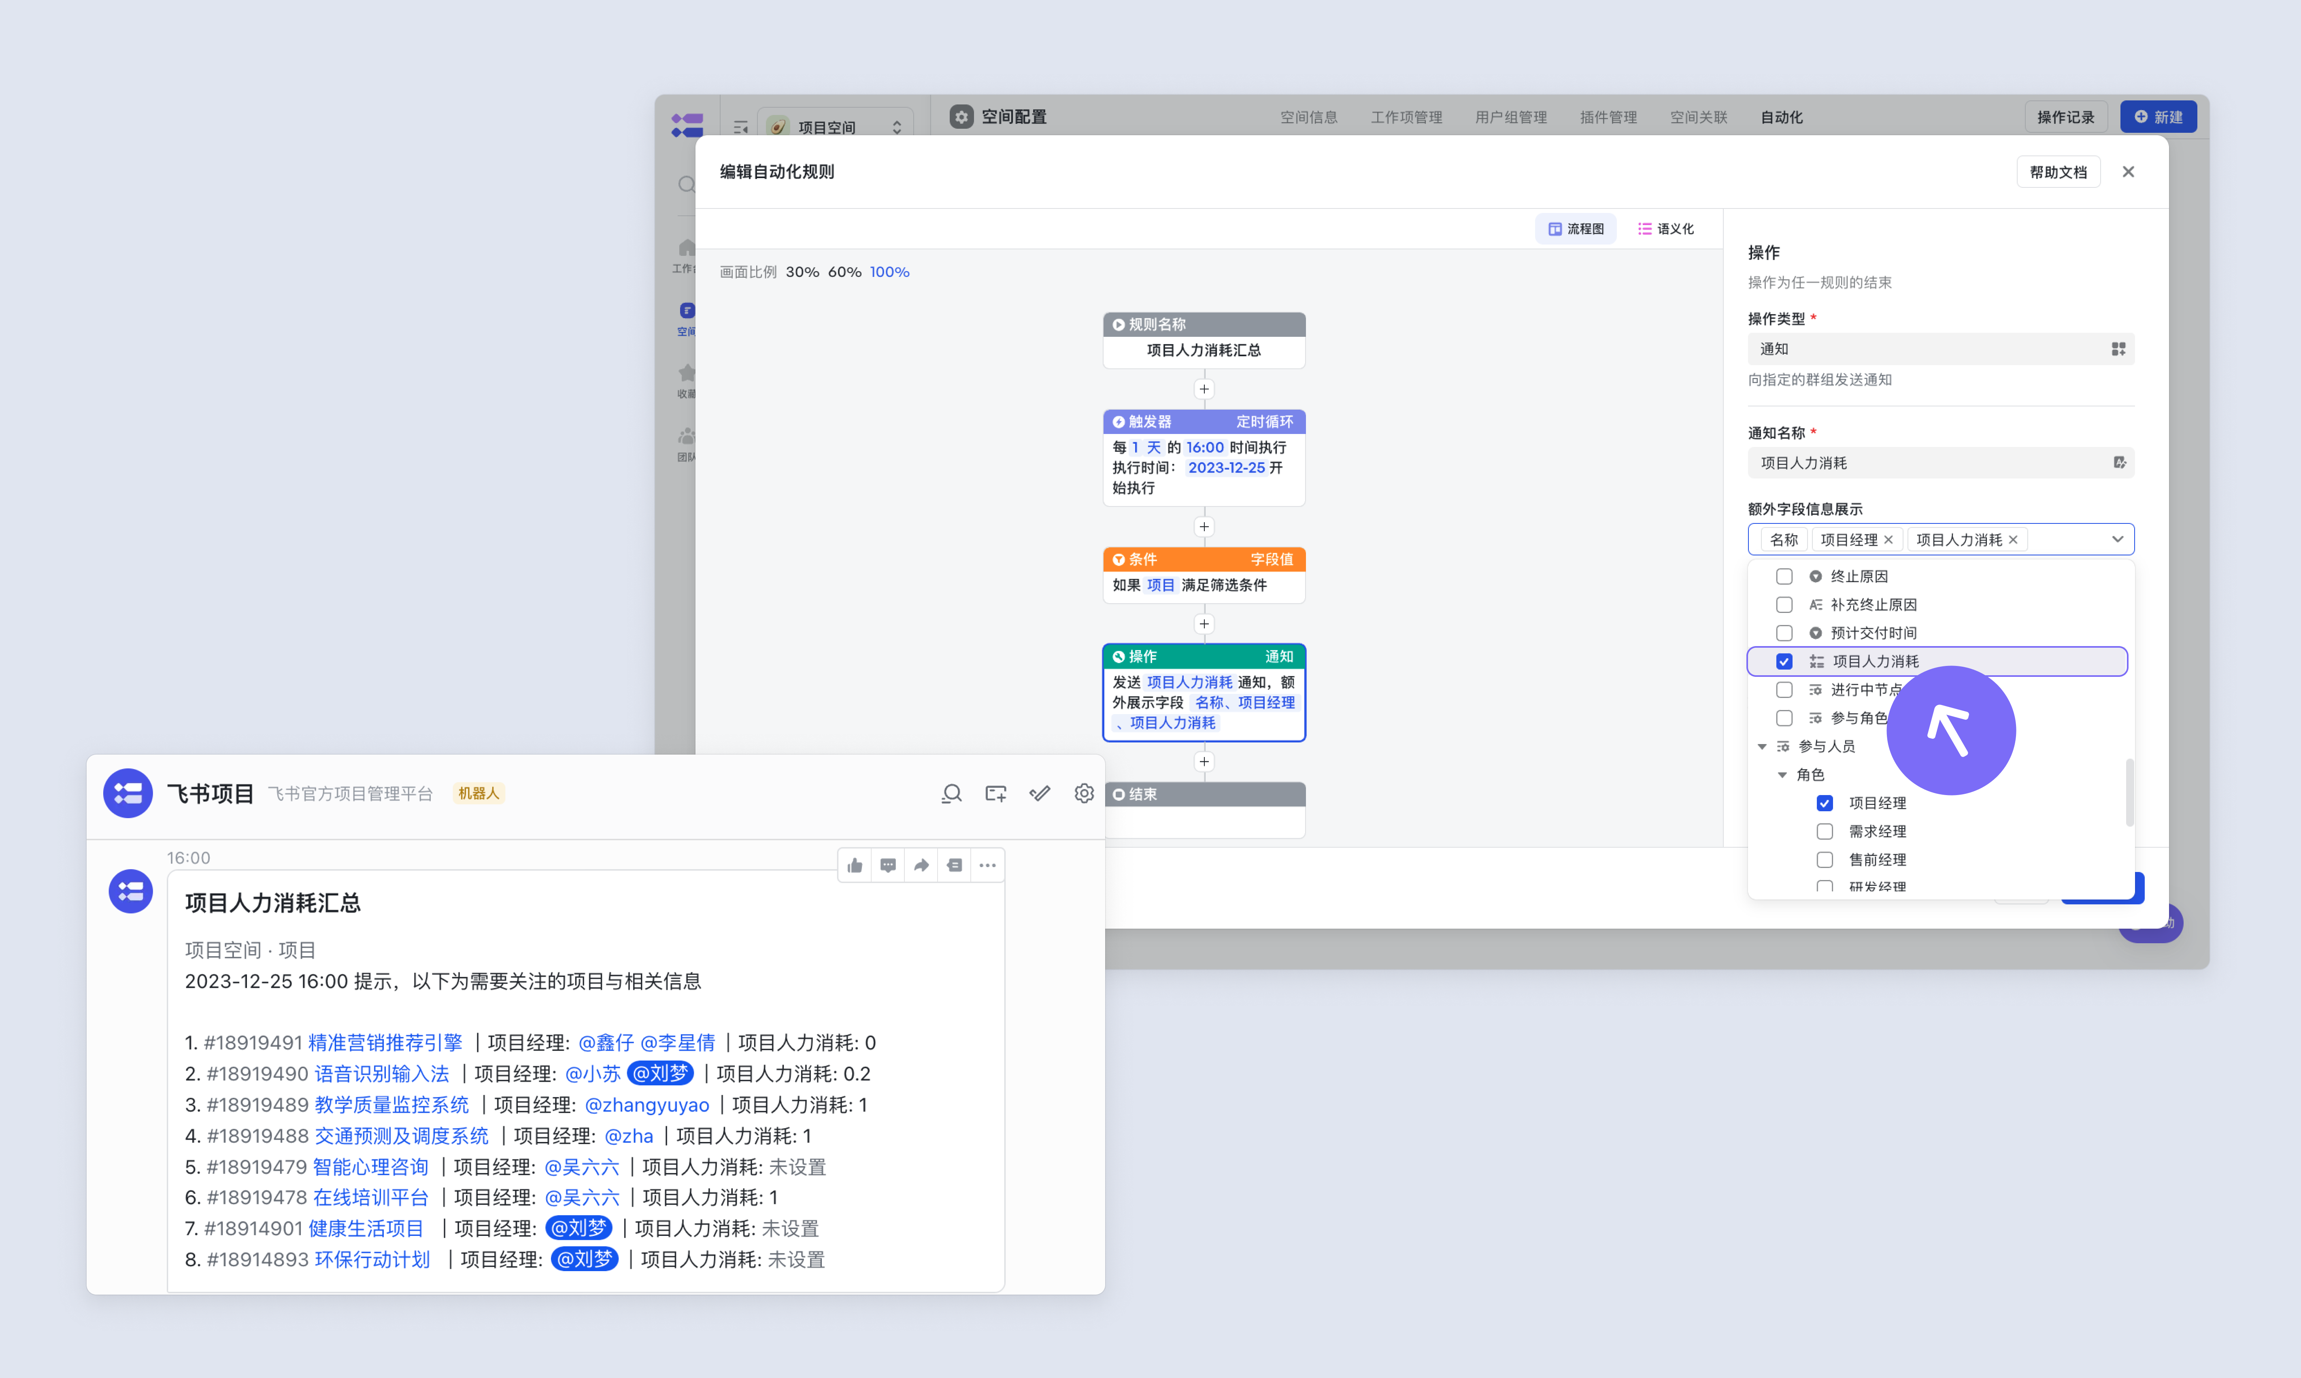
Task: Set canvas zoom to 100%
Action: (889, 272)
